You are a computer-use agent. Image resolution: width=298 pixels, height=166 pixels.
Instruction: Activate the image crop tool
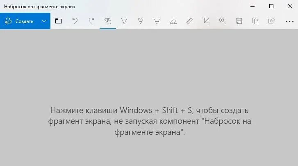(x=206, y=21)
